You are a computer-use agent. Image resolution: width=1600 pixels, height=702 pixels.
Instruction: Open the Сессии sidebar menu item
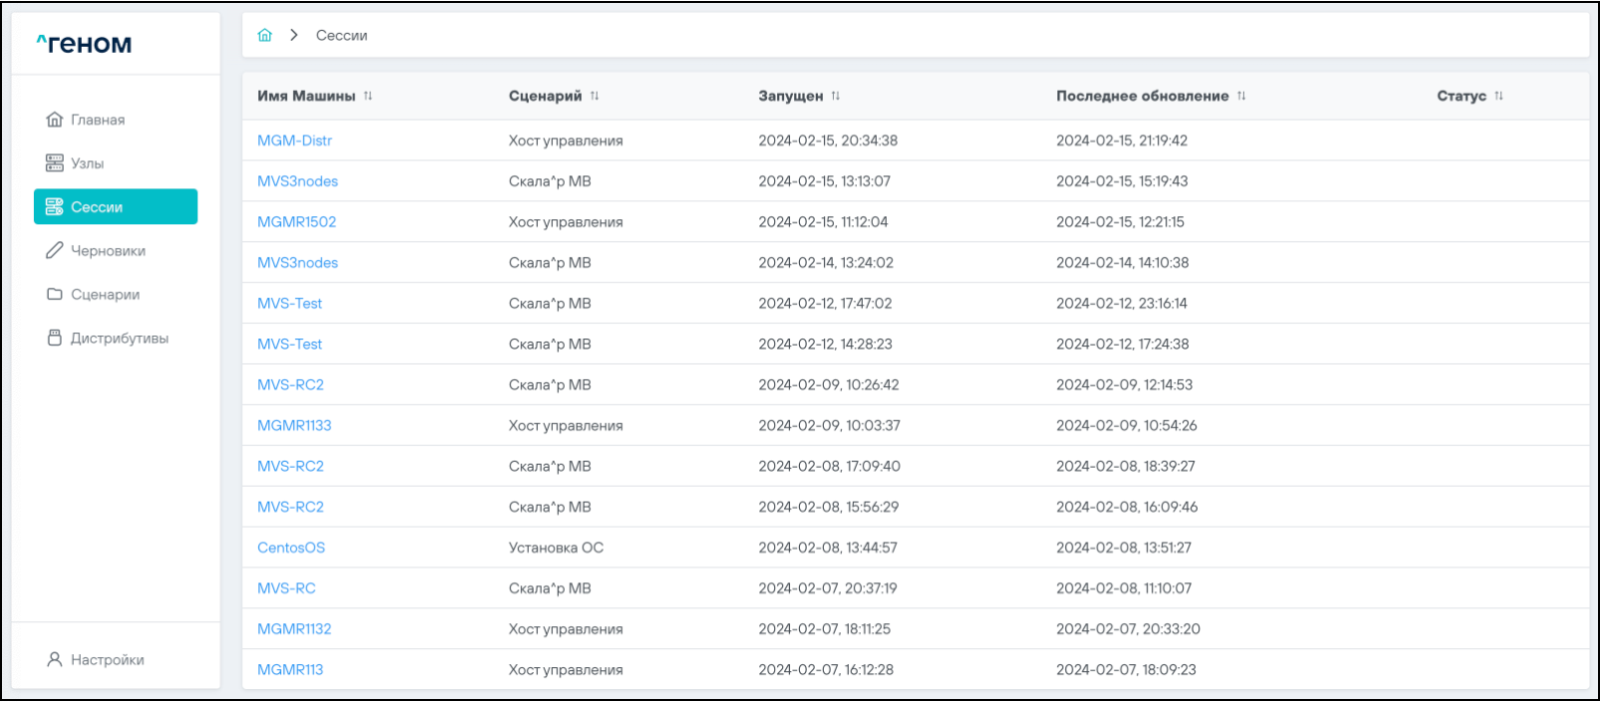(x=116, y=207)
